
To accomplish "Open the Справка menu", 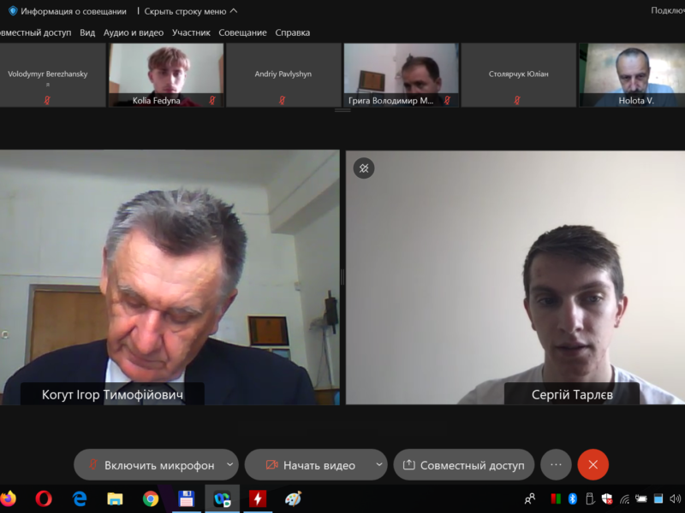I will [292, 32].
